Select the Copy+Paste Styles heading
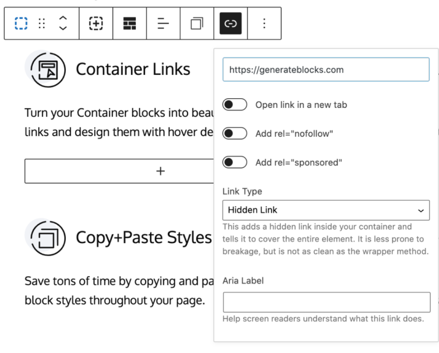Image resolution: width=439 pixels, height=353 pixels. 144,237
